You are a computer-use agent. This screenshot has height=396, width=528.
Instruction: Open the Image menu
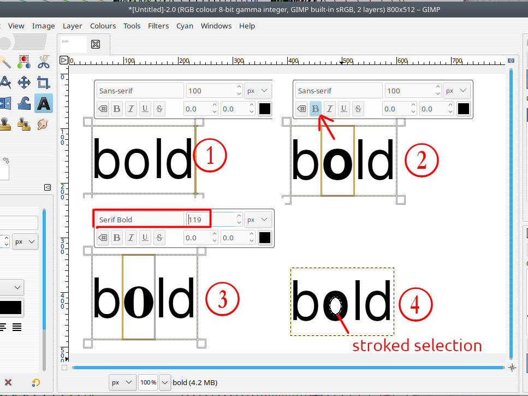tap(44, 26)
